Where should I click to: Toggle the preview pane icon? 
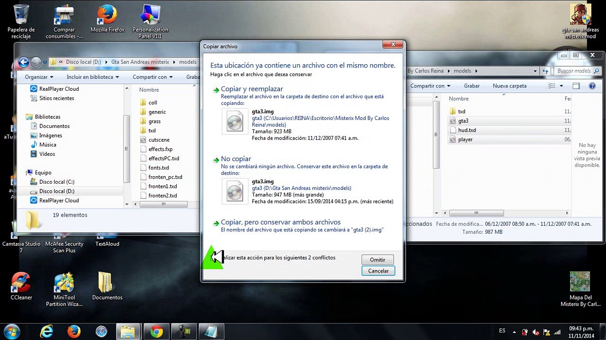click(576, 86)
